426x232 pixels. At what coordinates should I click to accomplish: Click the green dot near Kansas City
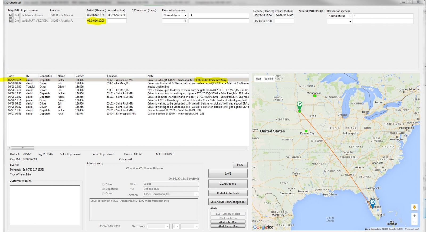point(306,131)
